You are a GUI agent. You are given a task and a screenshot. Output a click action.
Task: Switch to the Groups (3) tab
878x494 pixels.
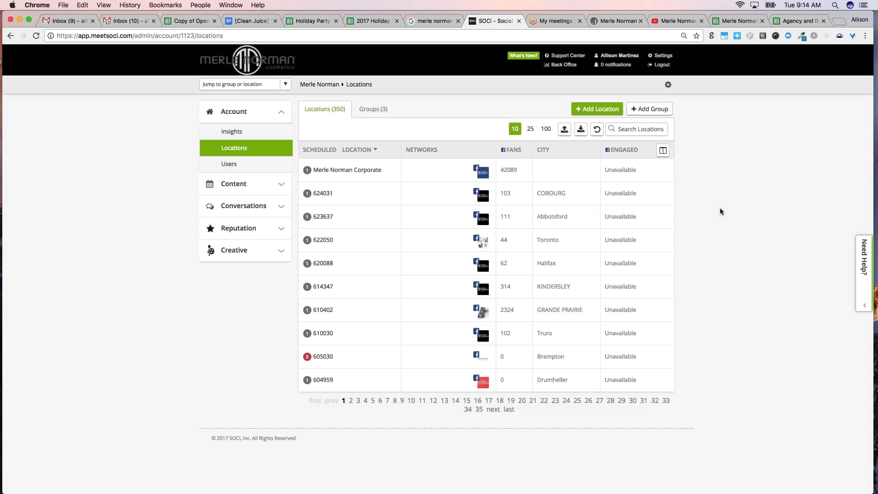373,109
